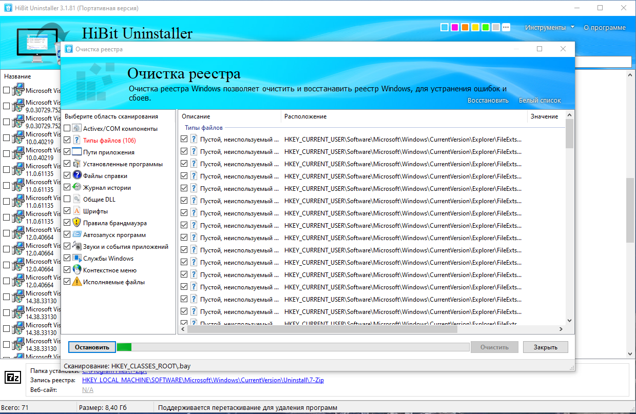Click the Службы Windows icon

click(x=77, y=258)
